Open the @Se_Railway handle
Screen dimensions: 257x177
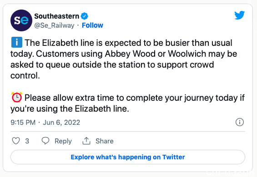(x=54, y=25)
